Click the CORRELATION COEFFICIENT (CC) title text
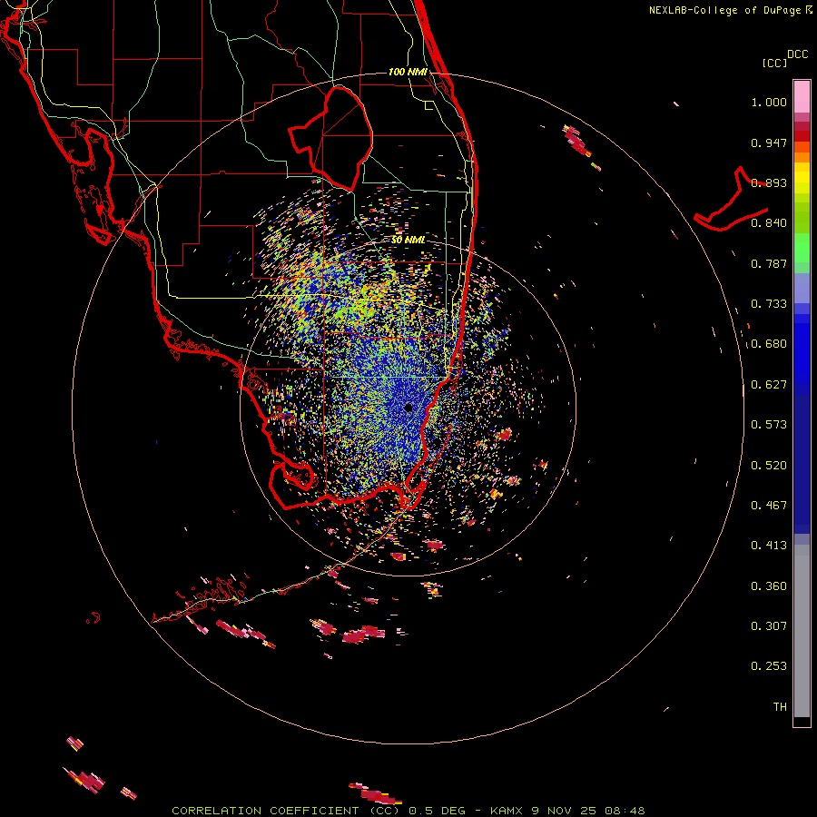The height and width of the screenshot is (817, 817). (286, 811)
